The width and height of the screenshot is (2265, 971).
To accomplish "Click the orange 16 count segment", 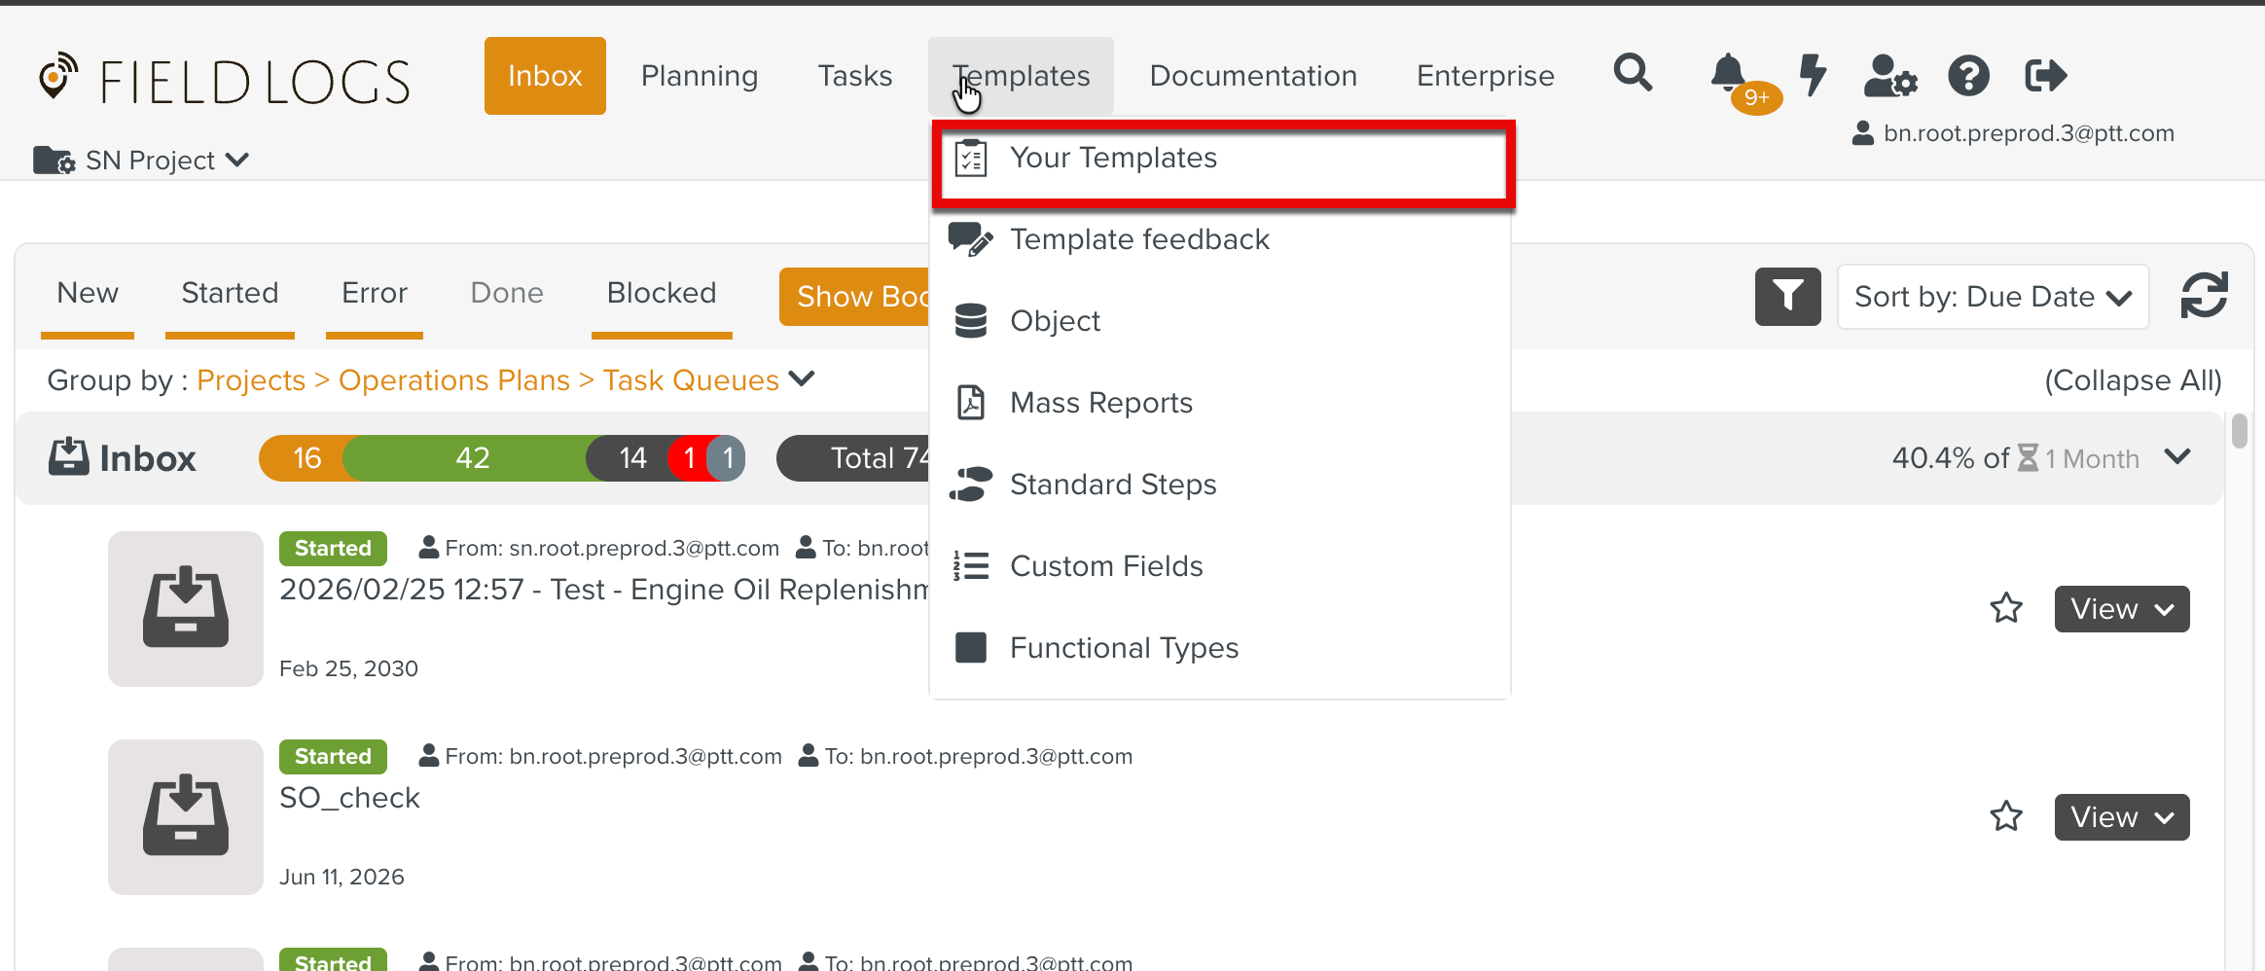I will [304, 458].
